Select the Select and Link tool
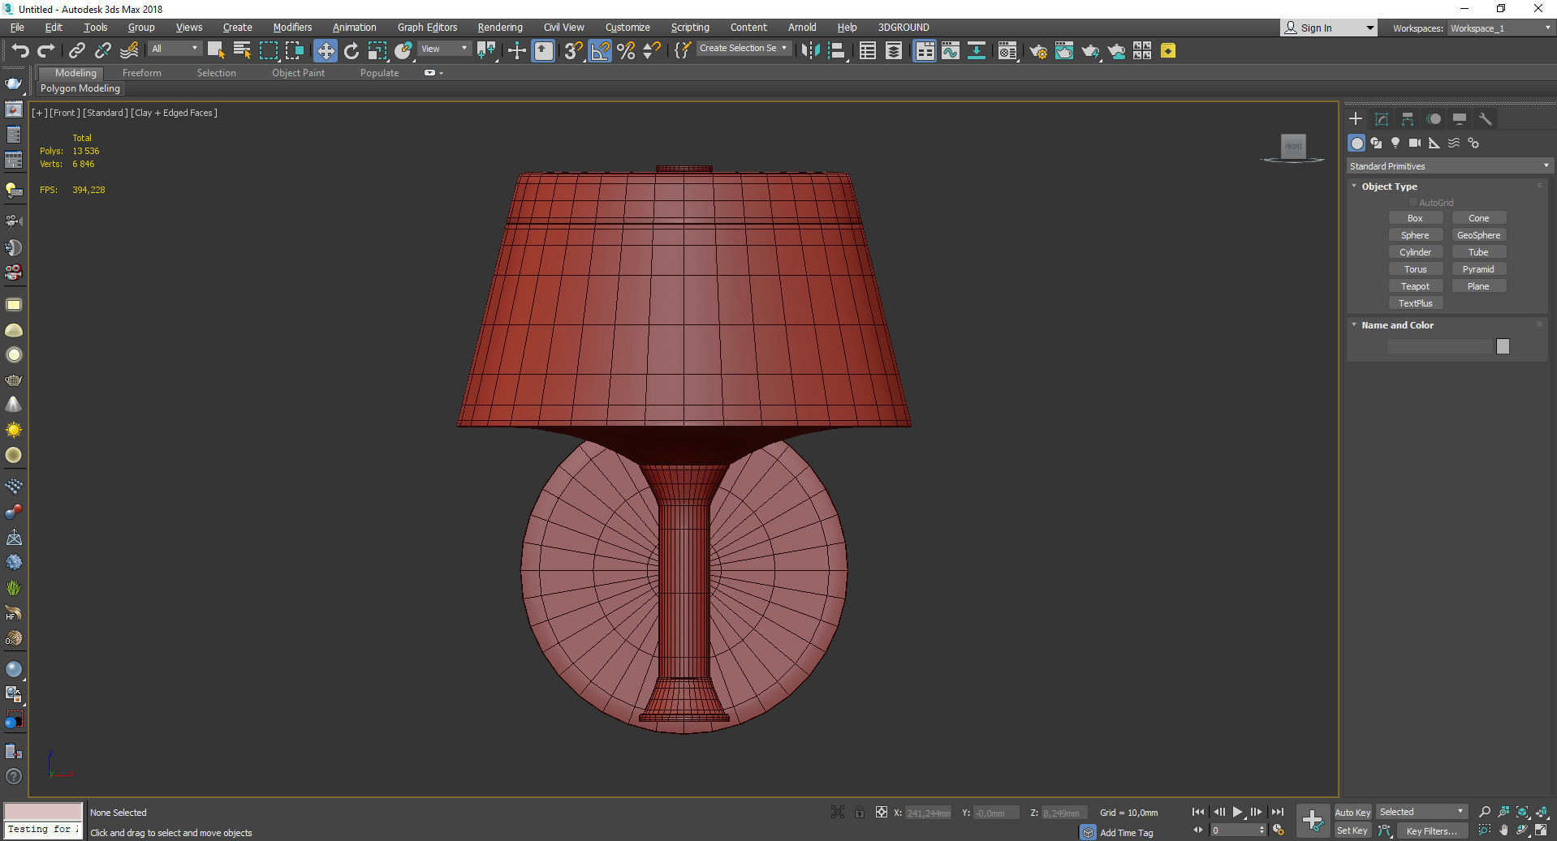 [x=76, y=50]
